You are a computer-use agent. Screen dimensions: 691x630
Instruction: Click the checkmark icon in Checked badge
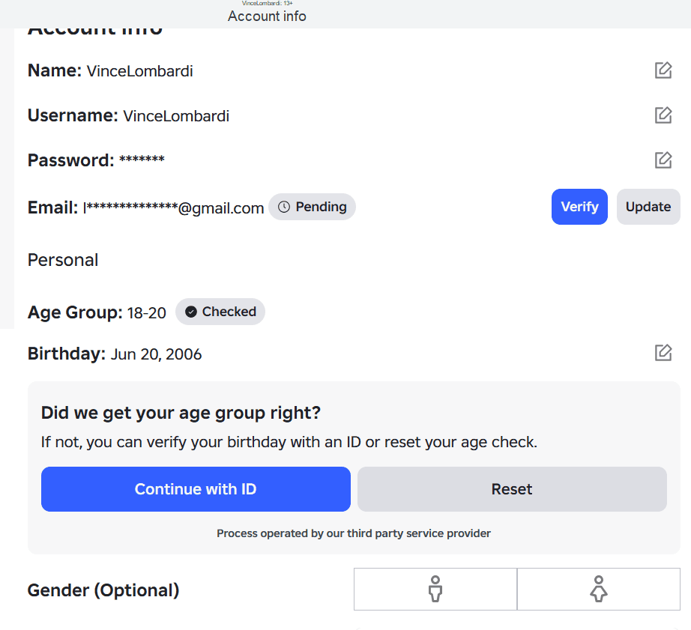tap(191, 312)
